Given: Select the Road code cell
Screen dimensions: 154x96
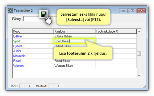Looking at the screenshot, I should click(x=33, y=61).
